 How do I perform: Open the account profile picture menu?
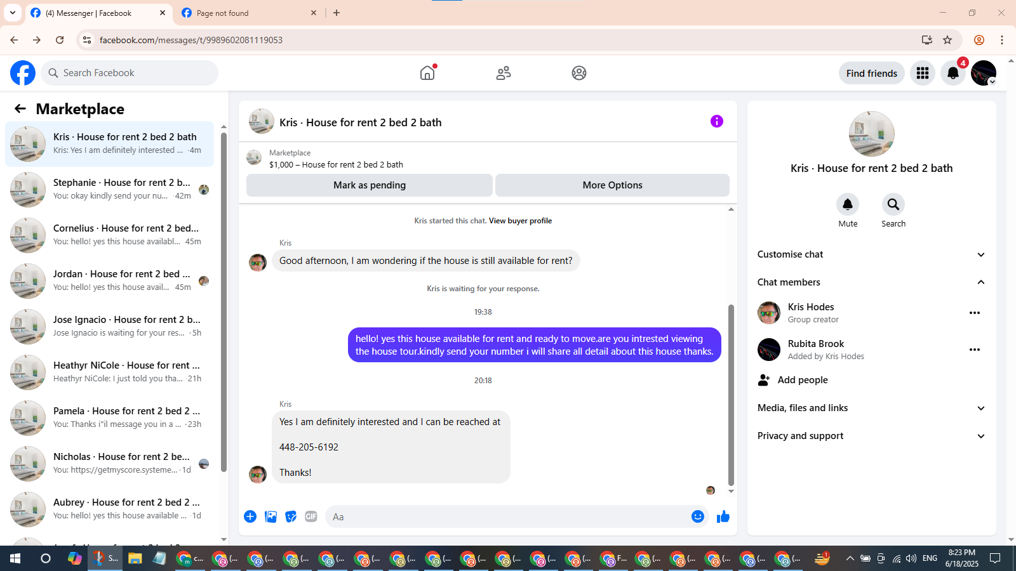coord(984,73)
